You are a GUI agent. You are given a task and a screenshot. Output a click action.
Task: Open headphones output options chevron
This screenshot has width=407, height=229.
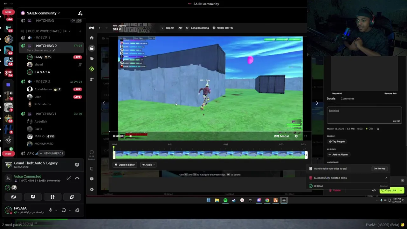tap(70, 210)
